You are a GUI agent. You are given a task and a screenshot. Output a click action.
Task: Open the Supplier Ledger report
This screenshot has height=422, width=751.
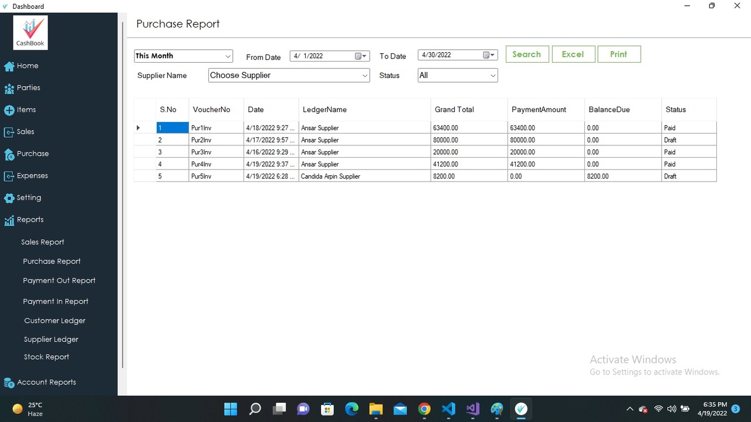pyautogui.click(x=50, y=339)
